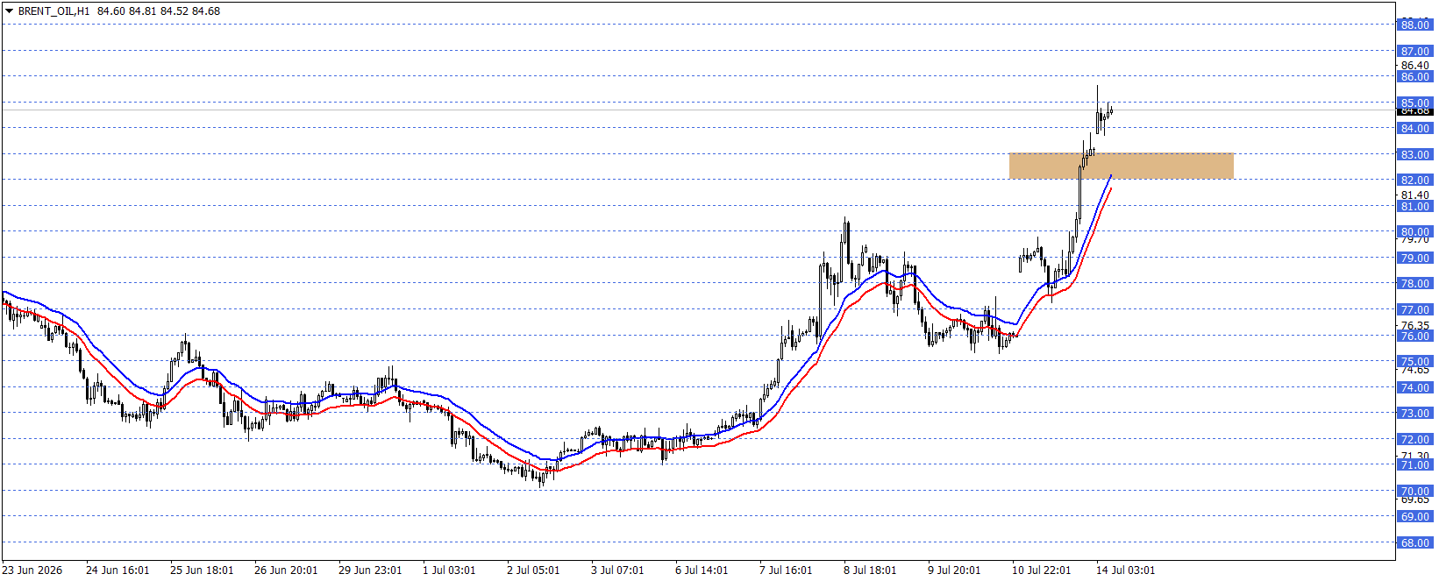
Task: Click the 2 Jul 05:01 time label
Action: (x=533, y=570)
